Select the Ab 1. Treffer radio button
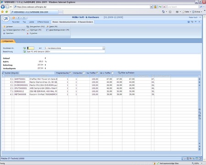Image resolution: width=206 pixels, height=165 pixels. point(113,73)
